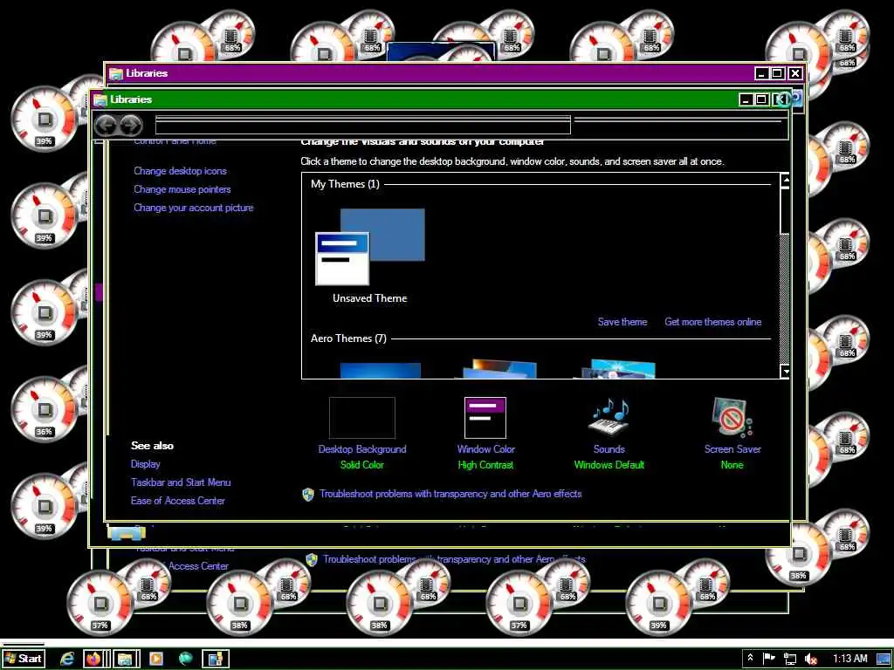Open Change your account picture
This screenshot has height=670, width=894.
[193, 208]
